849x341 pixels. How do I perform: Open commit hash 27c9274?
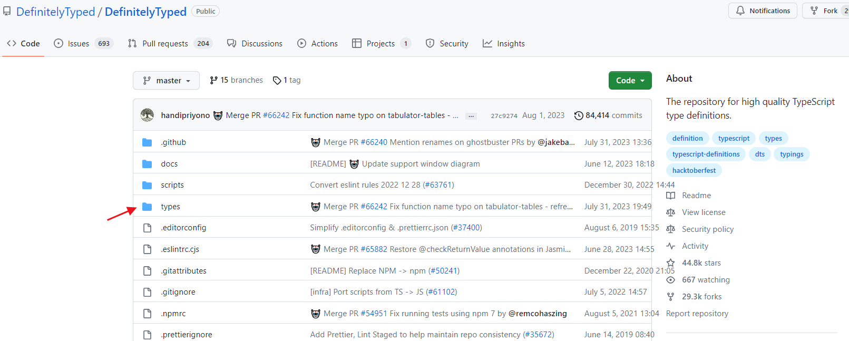504,116
